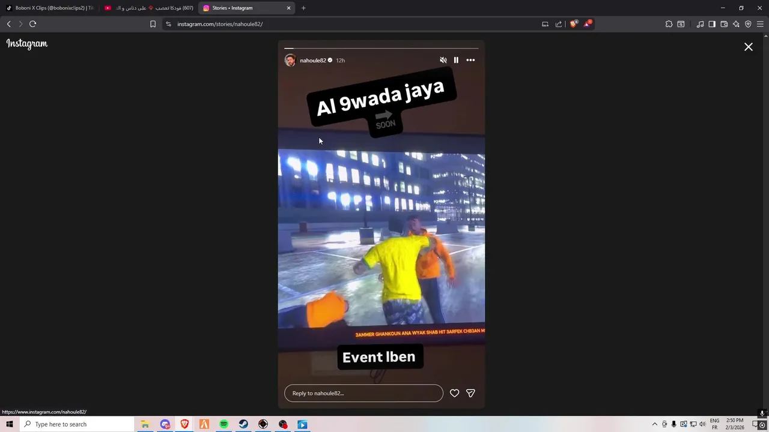Viewport: 769px width, 432px height.
Task: Open File Explorer from taskbar
Action: click(x=145, y=424)
